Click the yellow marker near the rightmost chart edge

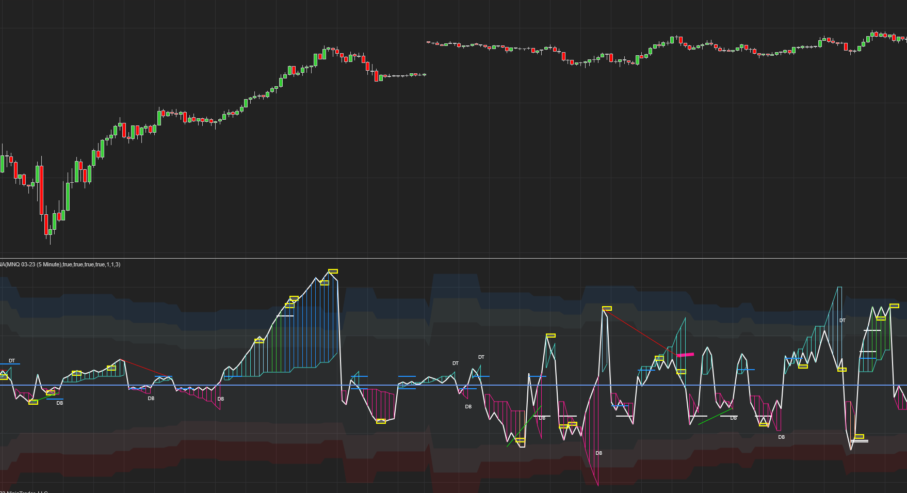[x=894, y=306]
